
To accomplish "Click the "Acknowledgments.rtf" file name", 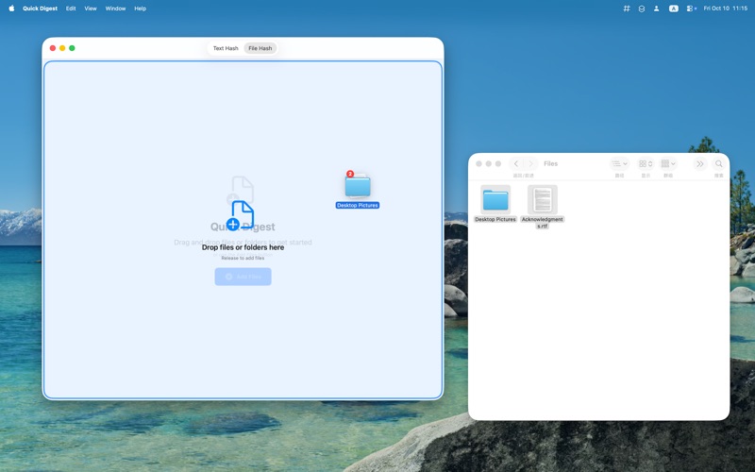I will pyautogui.click(x=542, y=223).
